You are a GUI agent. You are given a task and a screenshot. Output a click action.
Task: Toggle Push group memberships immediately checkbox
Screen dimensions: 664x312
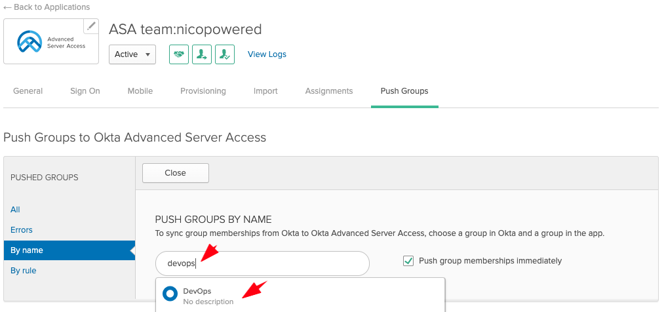(408, 261)
